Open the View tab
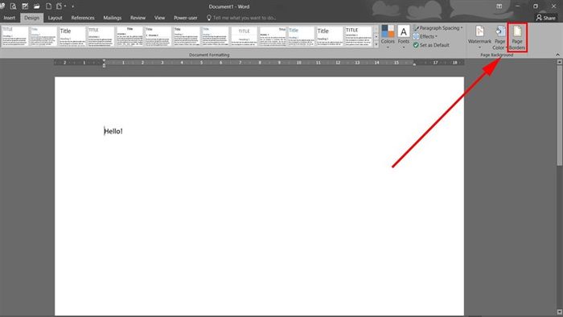The height and width of the screenshot is (317, 563). [x=159, y=18]
